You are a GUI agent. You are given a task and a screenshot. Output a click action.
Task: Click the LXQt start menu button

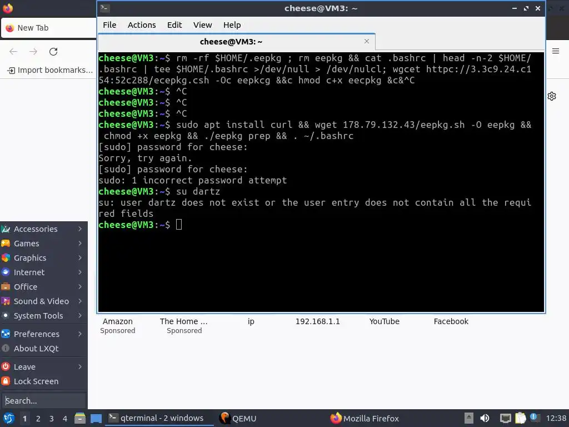pos(9,418)
